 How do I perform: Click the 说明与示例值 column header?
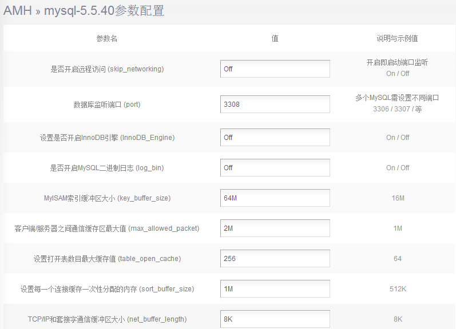point(397,38)
